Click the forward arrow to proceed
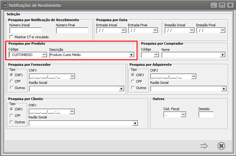Viewport: 236px width, 156px height. pos(204,146)
